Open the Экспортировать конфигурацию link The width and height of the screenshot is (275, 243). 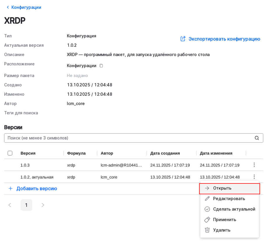[224, 39]
